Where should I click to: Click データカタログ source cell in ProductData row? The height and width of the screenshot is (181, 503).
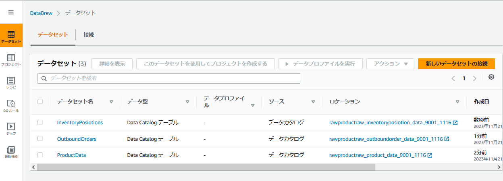[286, 155]
